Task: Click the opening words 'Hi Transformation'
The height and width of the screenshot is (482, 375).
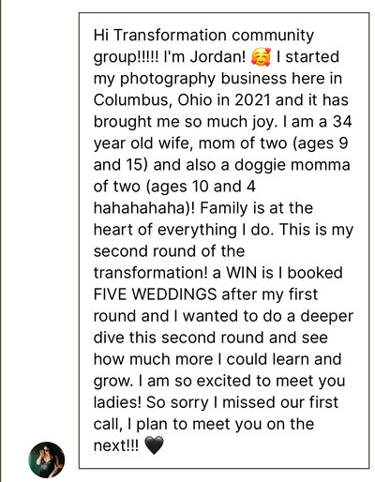Action: 160,35
